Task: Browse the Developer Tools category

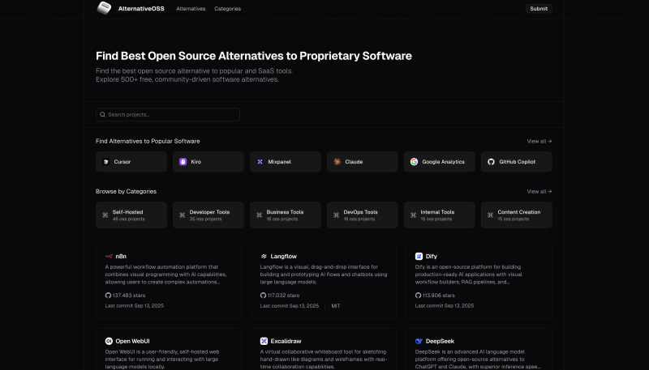Action: point(208,215)
